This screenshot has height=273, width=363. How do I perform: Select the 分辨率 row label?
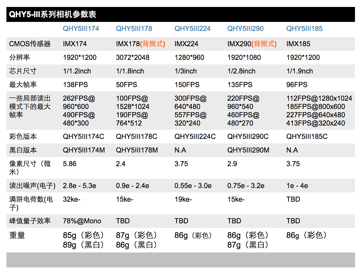click(x=19, y=57)
